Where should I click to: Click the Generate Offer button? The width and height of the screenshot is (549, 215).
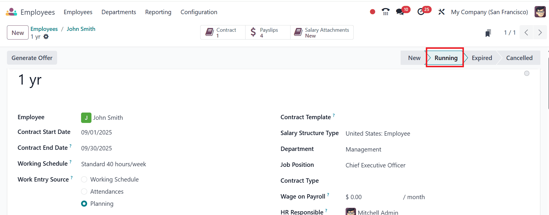pyautogui.click(x=32, y=58)
